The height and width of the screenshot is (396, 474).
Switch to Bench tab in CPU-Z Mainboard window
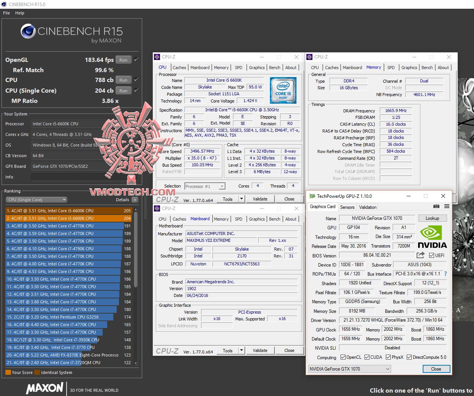pyautogui.click(x=275, y=219)
